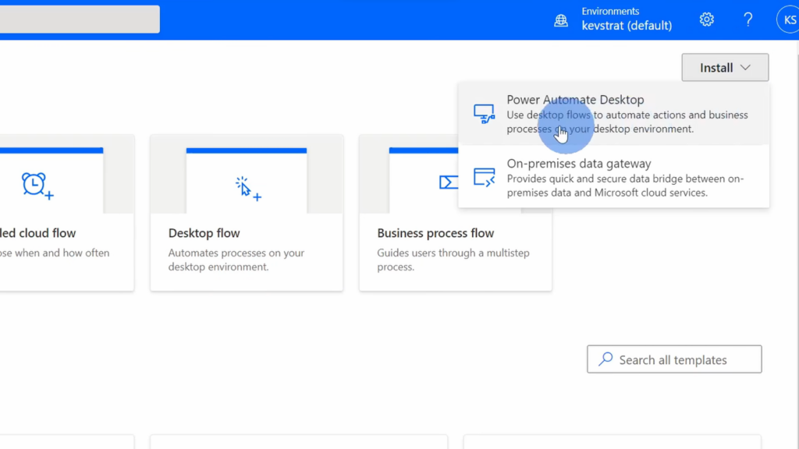Screen dimensions: 799x449
Task: Click the desktop flow cursor icon
Action: pyautogui.click(x=247, y=189)
